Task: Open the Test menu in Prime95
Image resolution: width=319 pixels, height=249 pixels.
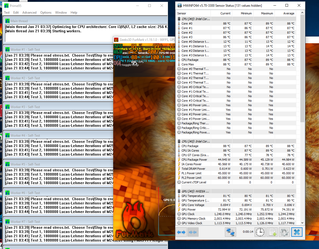Action: 7,13
